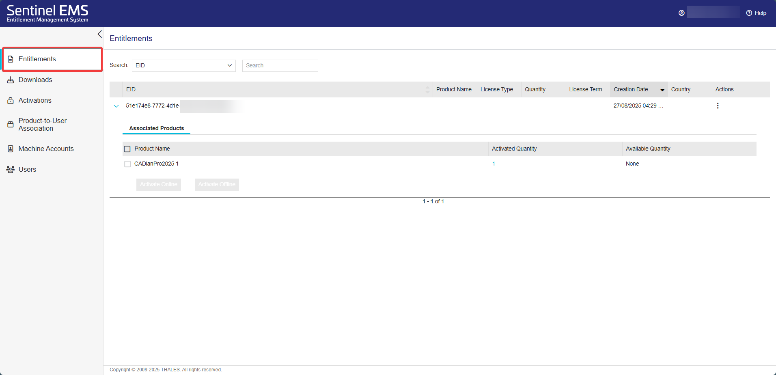Check the CADianPro2025 1 row checkbox
Image resolution: width=776 pixels, height=375 pixels.
pos(127,164)
